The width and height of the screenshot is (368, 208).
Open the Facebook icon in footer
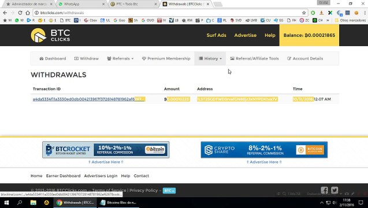[x=324, y=190]
